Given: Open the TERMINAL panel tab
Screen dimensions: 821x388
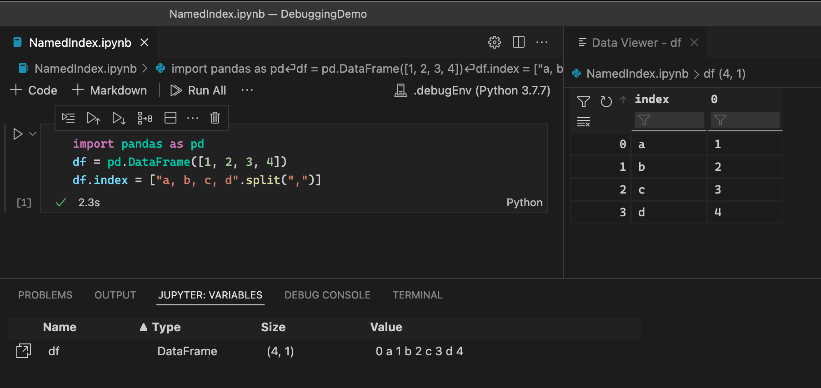Looking at the screenshot, I should (417, 295).
